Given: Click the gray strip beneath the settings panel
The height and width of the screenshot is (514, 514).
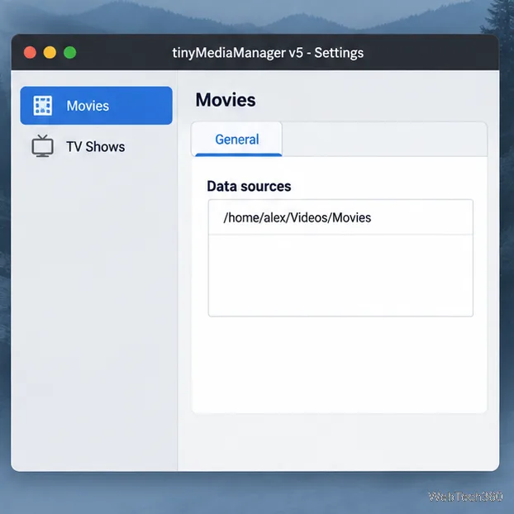Looking at the screenshot, I should click(x=339, y=442).
